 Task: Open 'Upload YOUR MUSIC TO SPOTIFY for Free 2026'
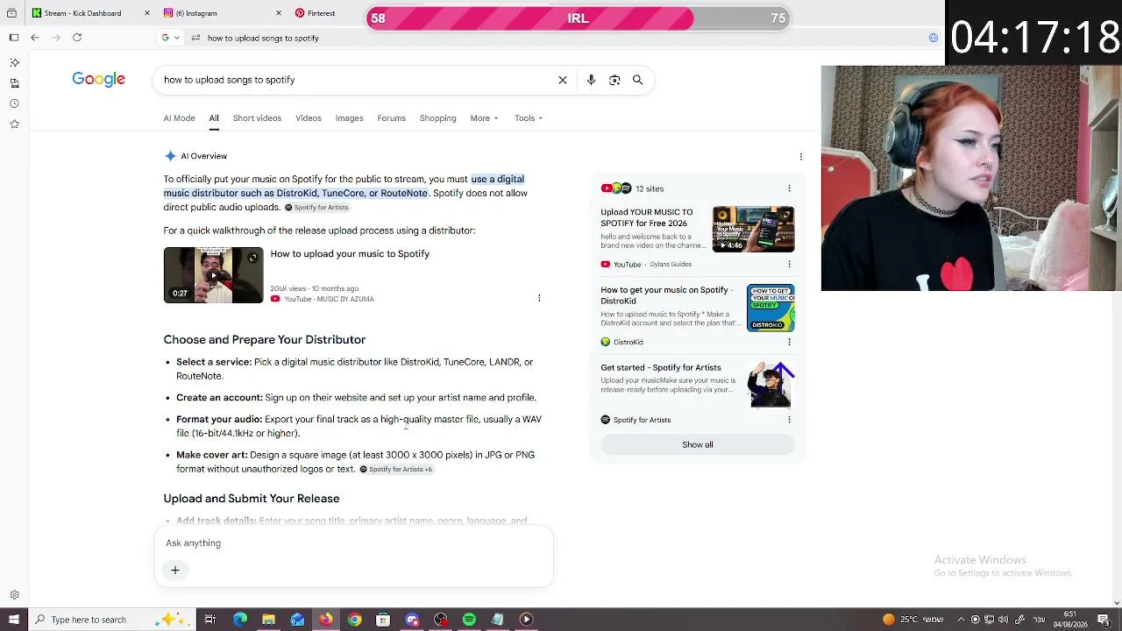coord(647,217)
